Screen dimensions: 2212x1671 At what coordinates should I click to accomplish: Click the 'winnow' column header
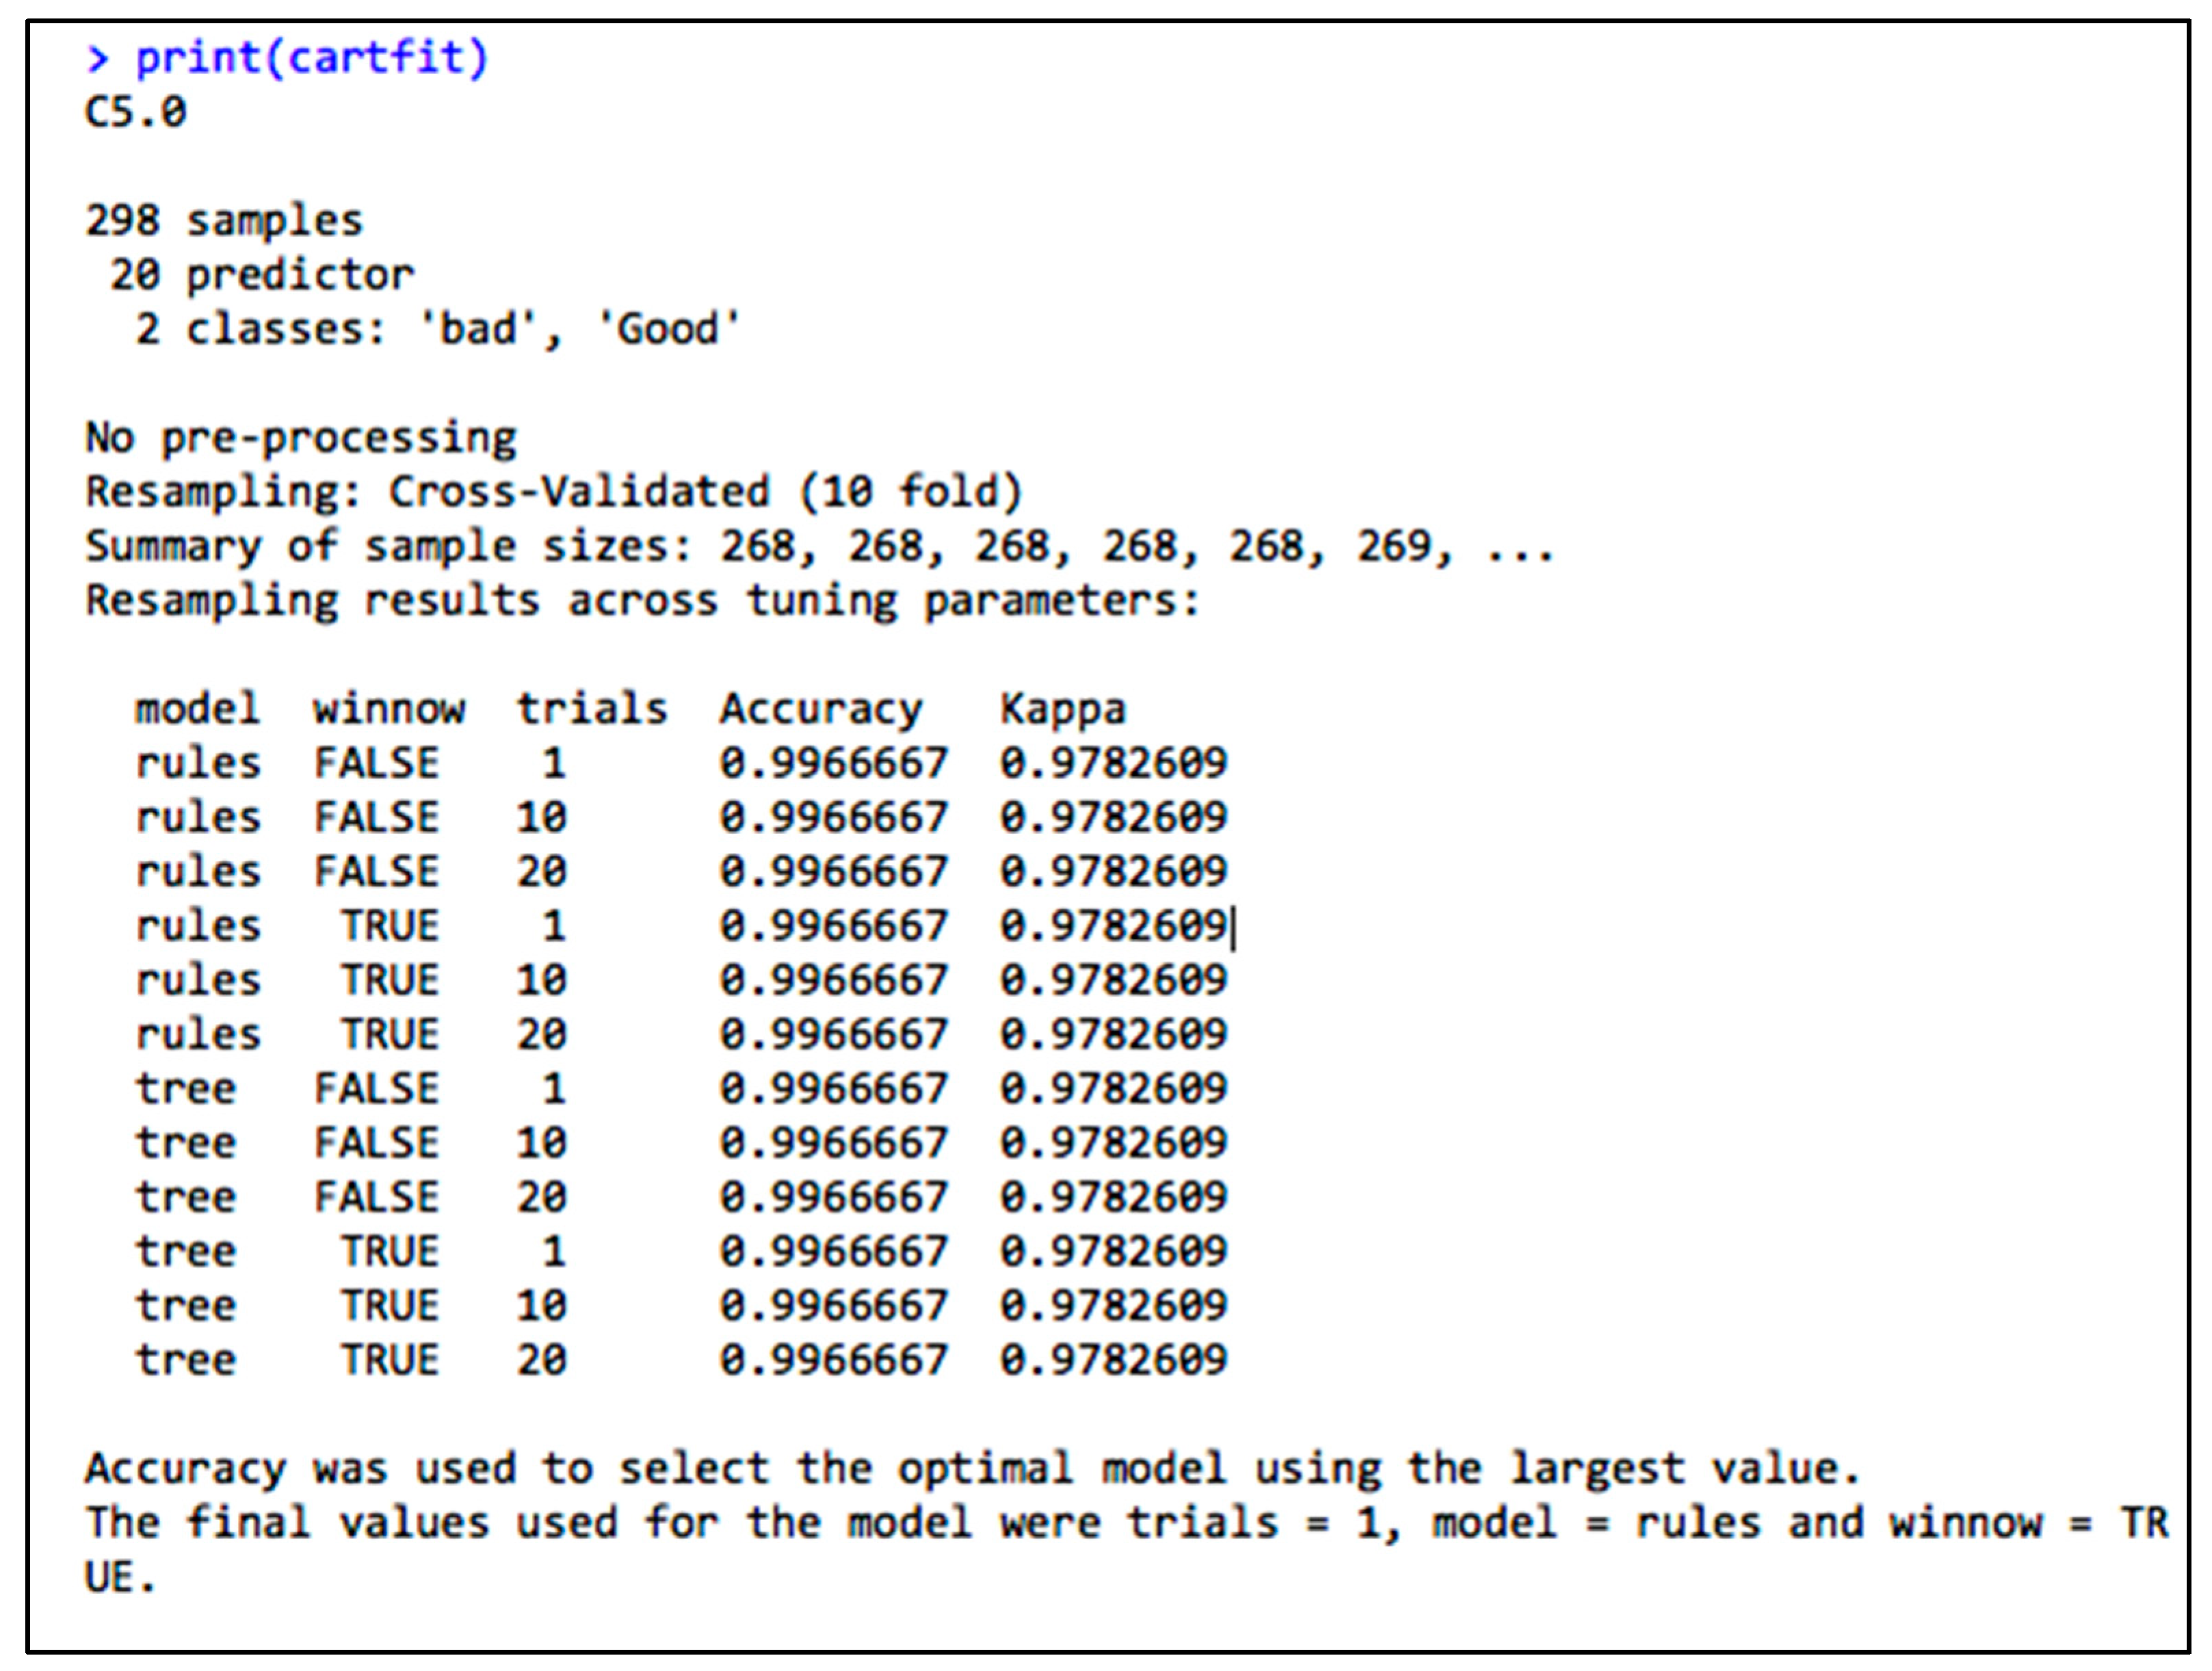[x=389, y=708]
